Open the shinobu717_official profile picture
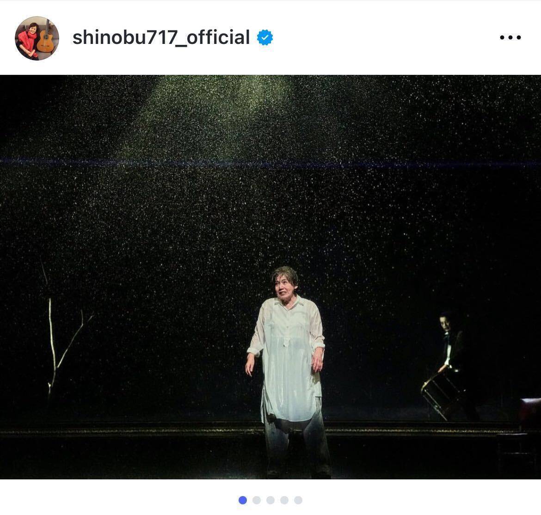Screen dimensions: 541x515 37,38
